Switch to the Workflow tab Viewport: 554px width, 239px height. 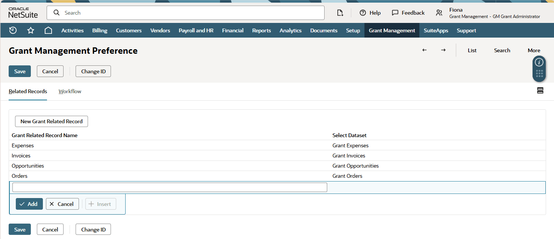point(70,91)
